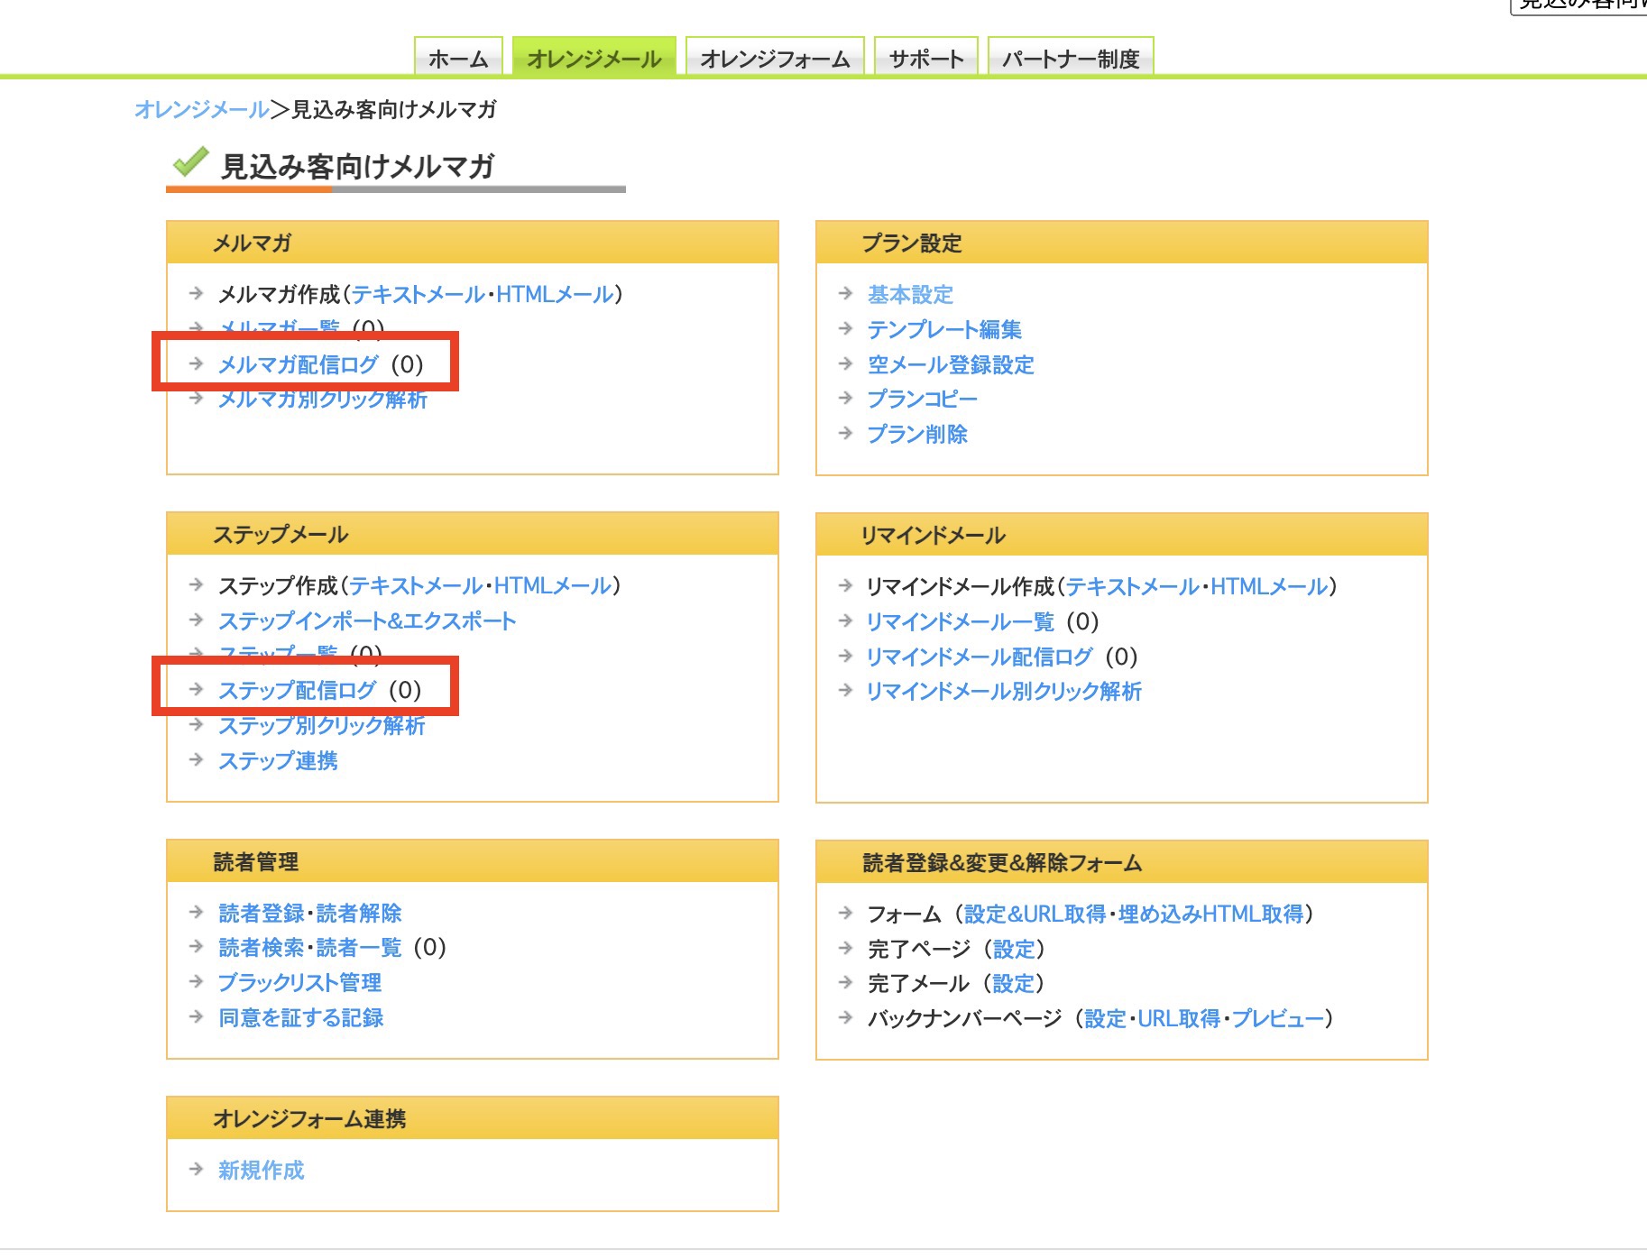This screenshot has width=1647, height=1259.
Task: Open the オレンジフォーム tab
Action: [775, 58]
